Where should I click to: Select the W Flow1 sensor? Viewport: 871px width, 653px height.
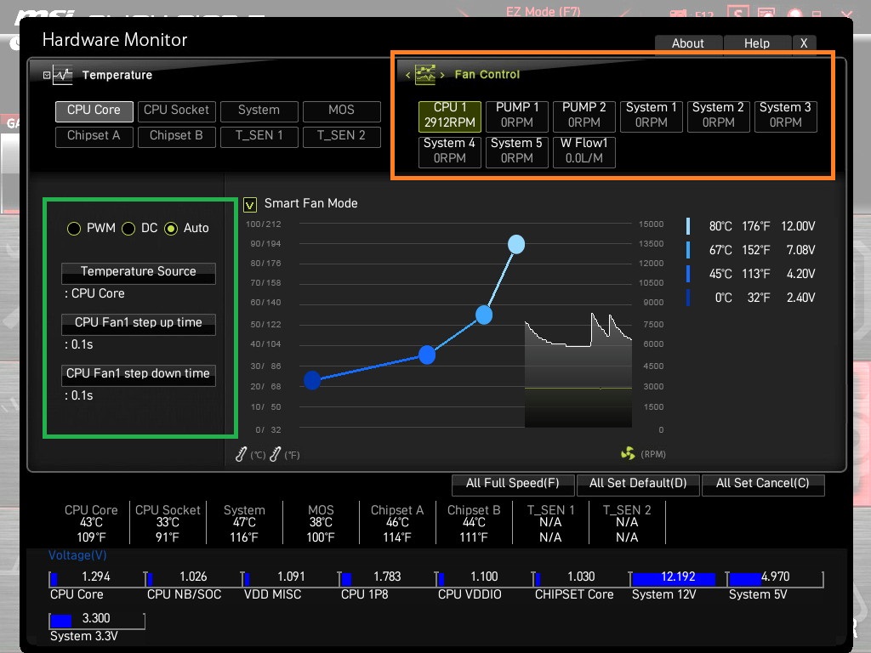[x=584, y=151]
